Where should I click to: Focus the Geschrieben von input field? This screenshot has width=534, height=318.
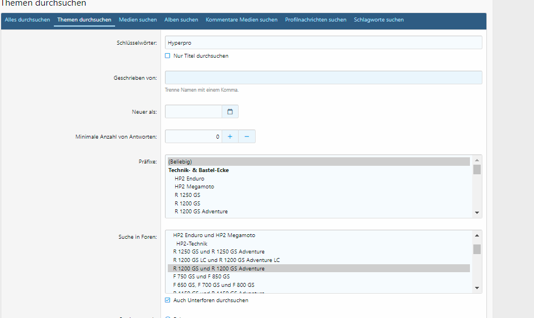click(324, 78)
